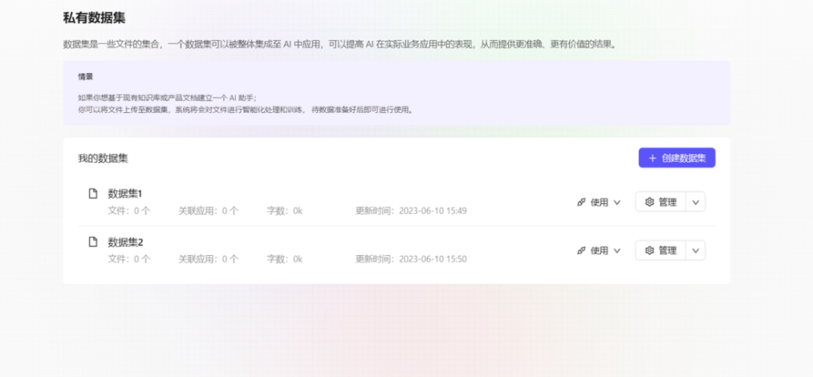Open the 数据集2 entry
The height and width of the screenshot is (377, 813).
[x=125, y=242]
